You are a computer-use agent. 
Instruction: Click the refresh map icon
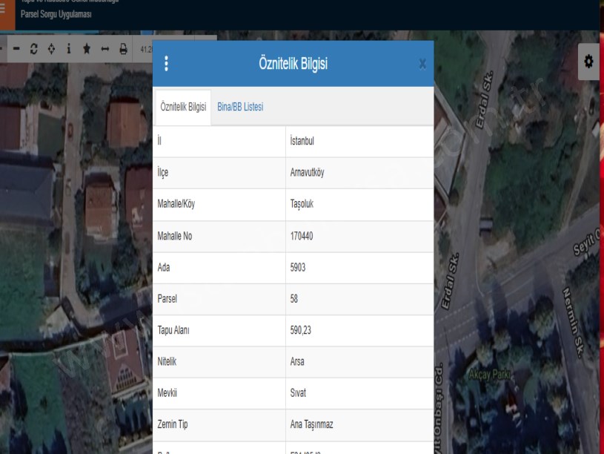point(33,49)
